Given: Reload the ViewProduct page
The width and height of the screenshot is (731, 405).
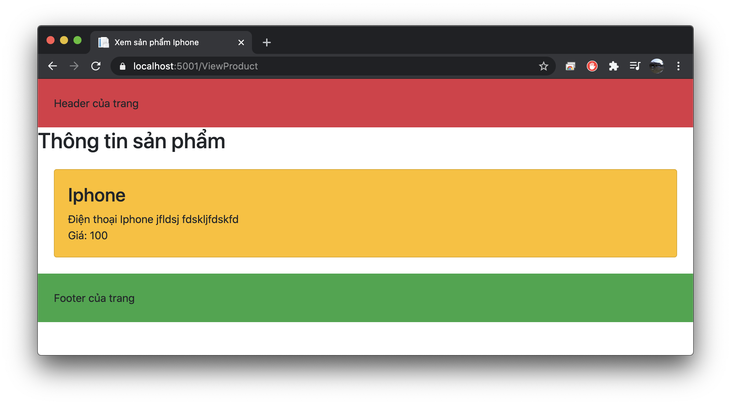Looking at the screenshot, I should 96,66.
